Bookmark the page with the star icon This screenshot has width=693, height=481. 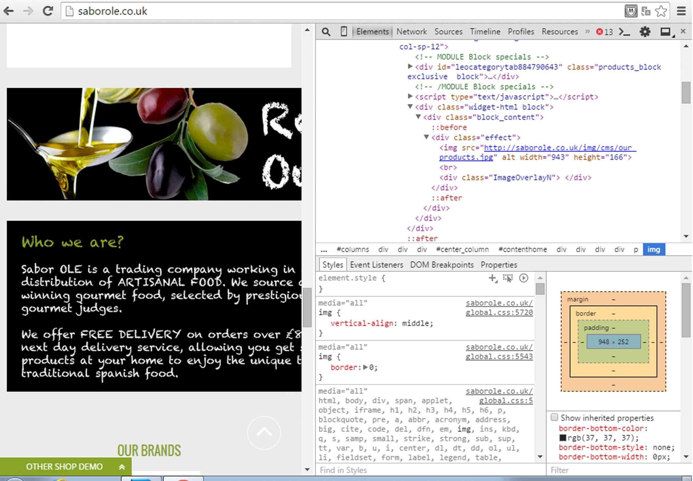tap(661, 11)
